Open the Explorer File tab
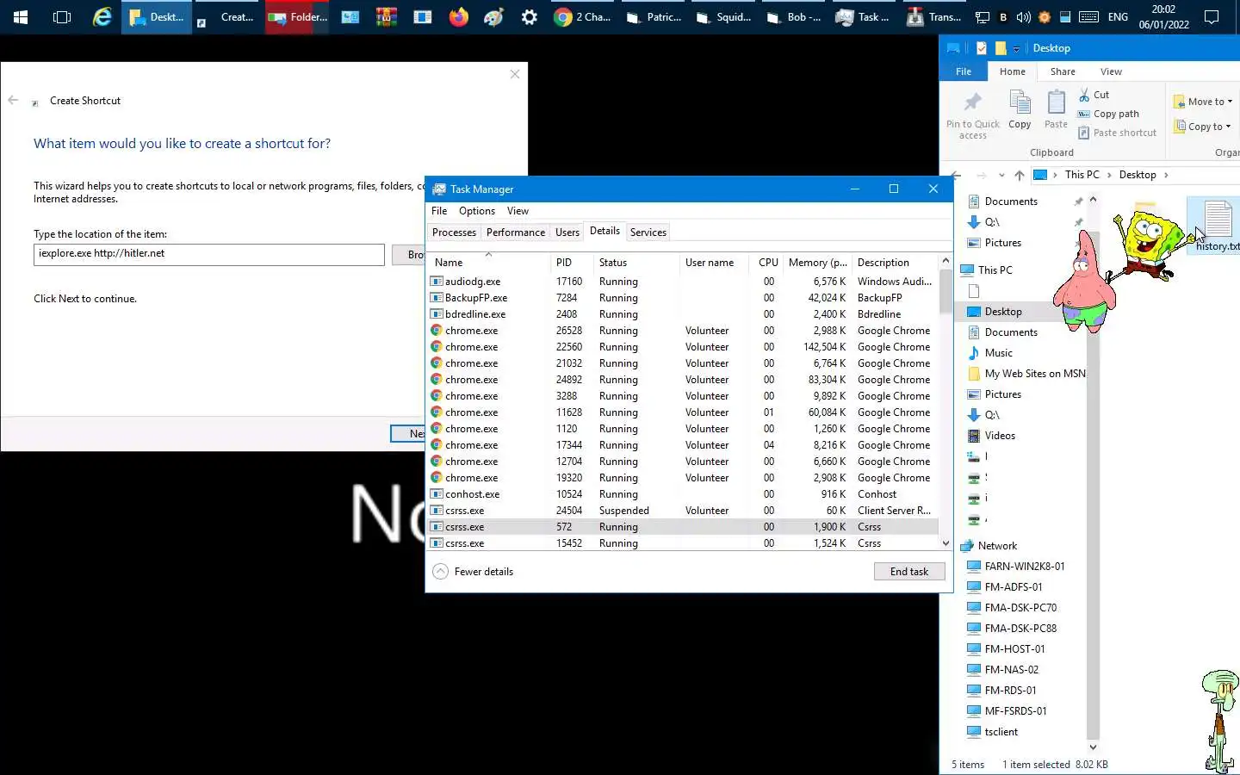This screenshot has width=1240, height=775. (x=964, y=71)
